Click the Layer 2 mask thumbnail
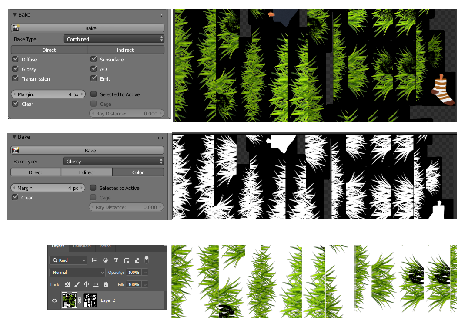 (x=90, y=300)
